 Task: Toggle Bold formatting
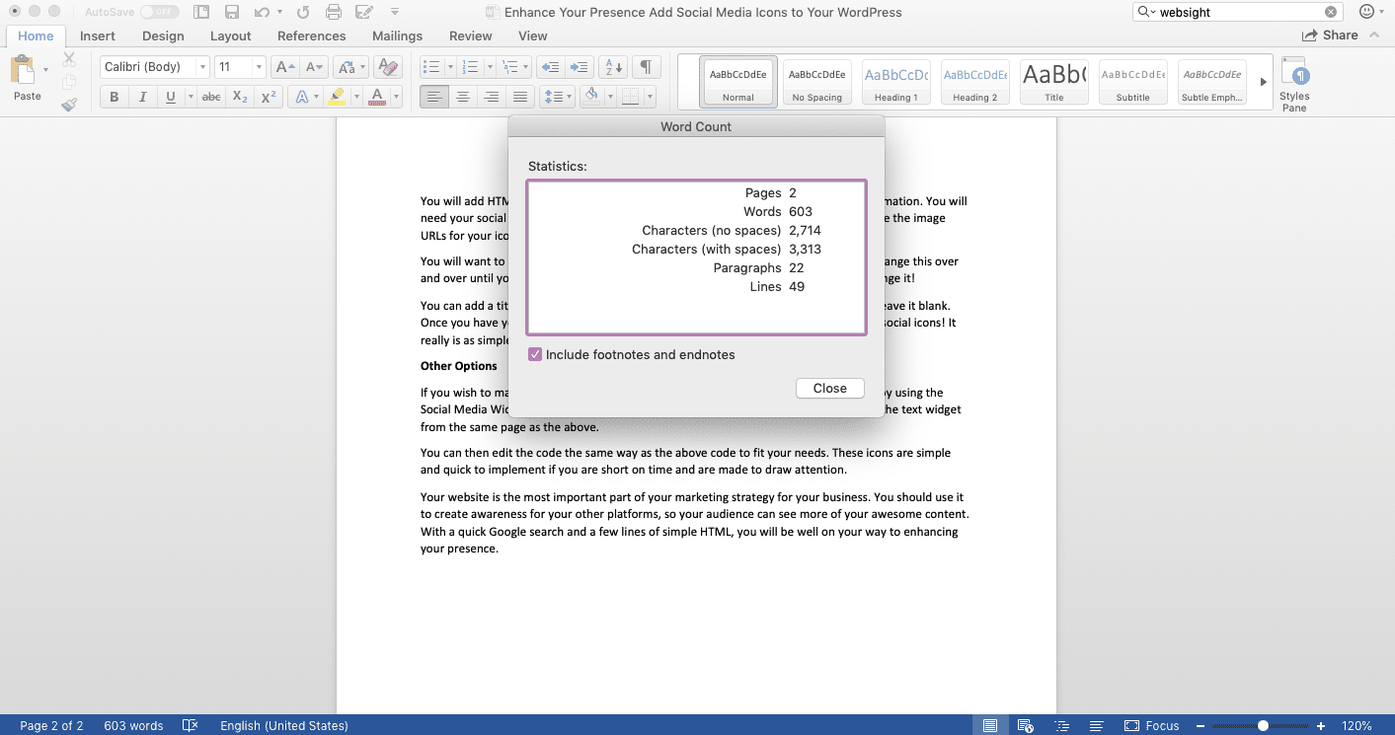(115, 97)
